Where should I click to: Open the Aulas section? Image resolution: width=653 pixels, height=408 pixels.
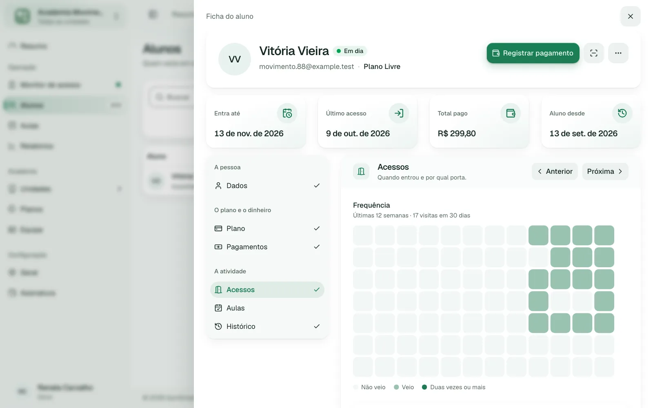[x=267, y=308]
